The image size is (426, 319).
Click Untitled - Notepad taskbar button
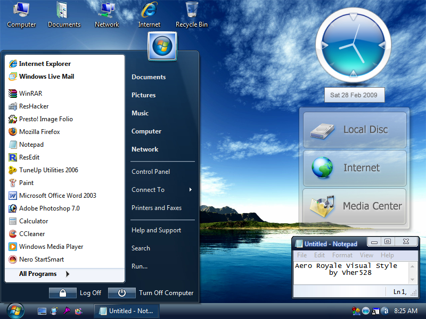pos(127,311)
